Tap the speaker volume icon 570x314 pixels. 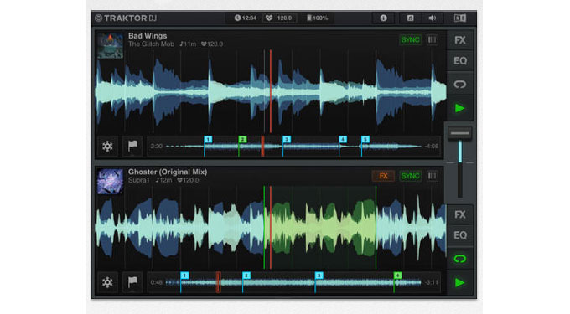click(432, 18)
